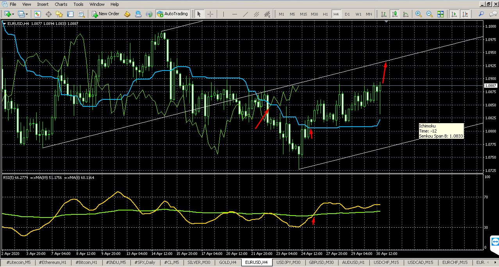Screen dimensions: 499x267
Task: Toggle Chart Shift
Action: [x=465, y=14]
